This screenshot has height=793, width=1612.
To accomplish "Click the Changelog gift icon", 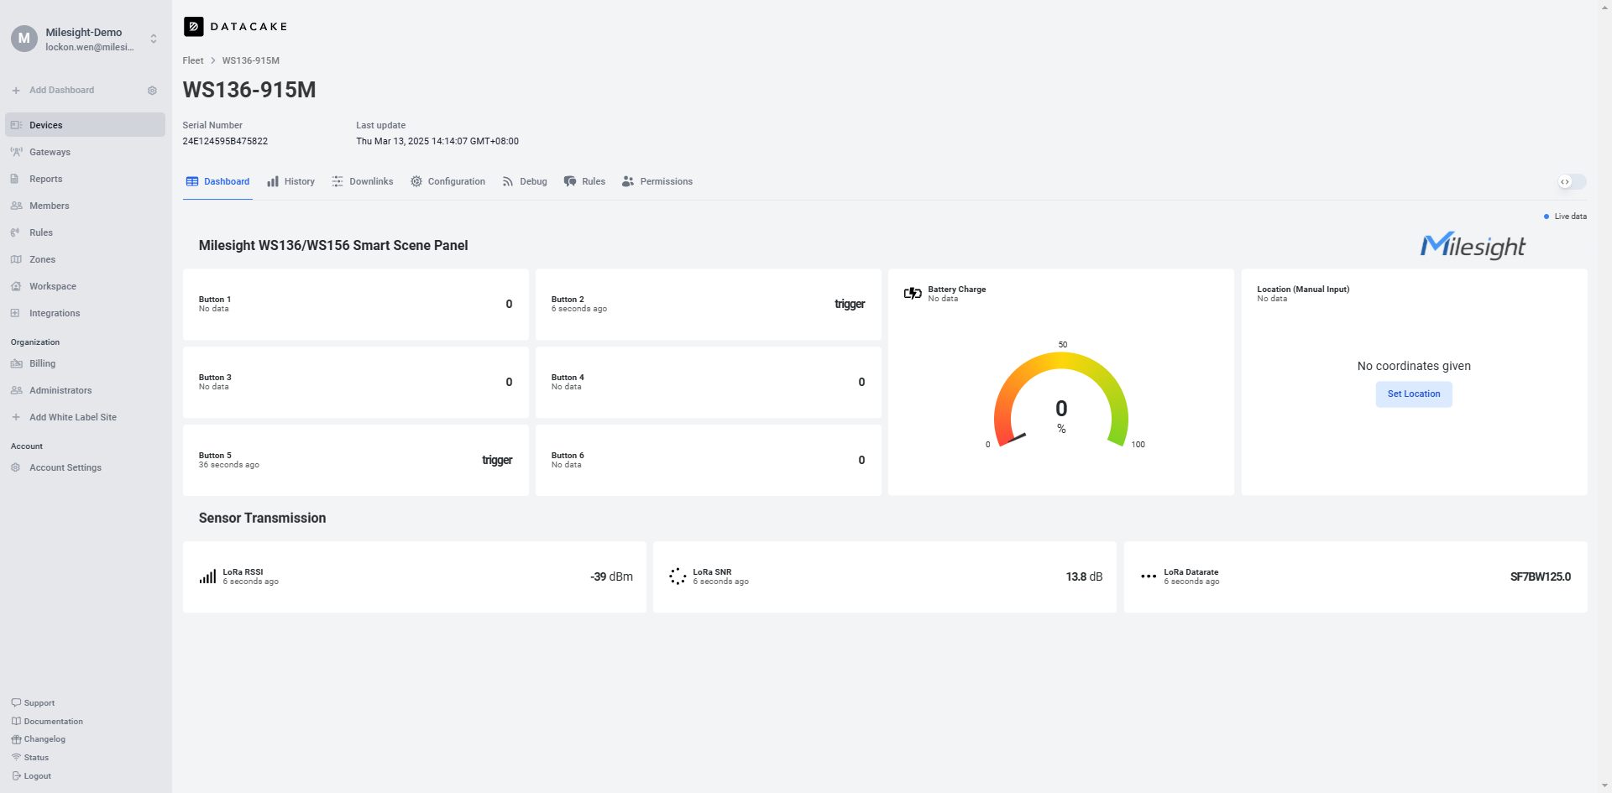I will (x=16, y=739).
